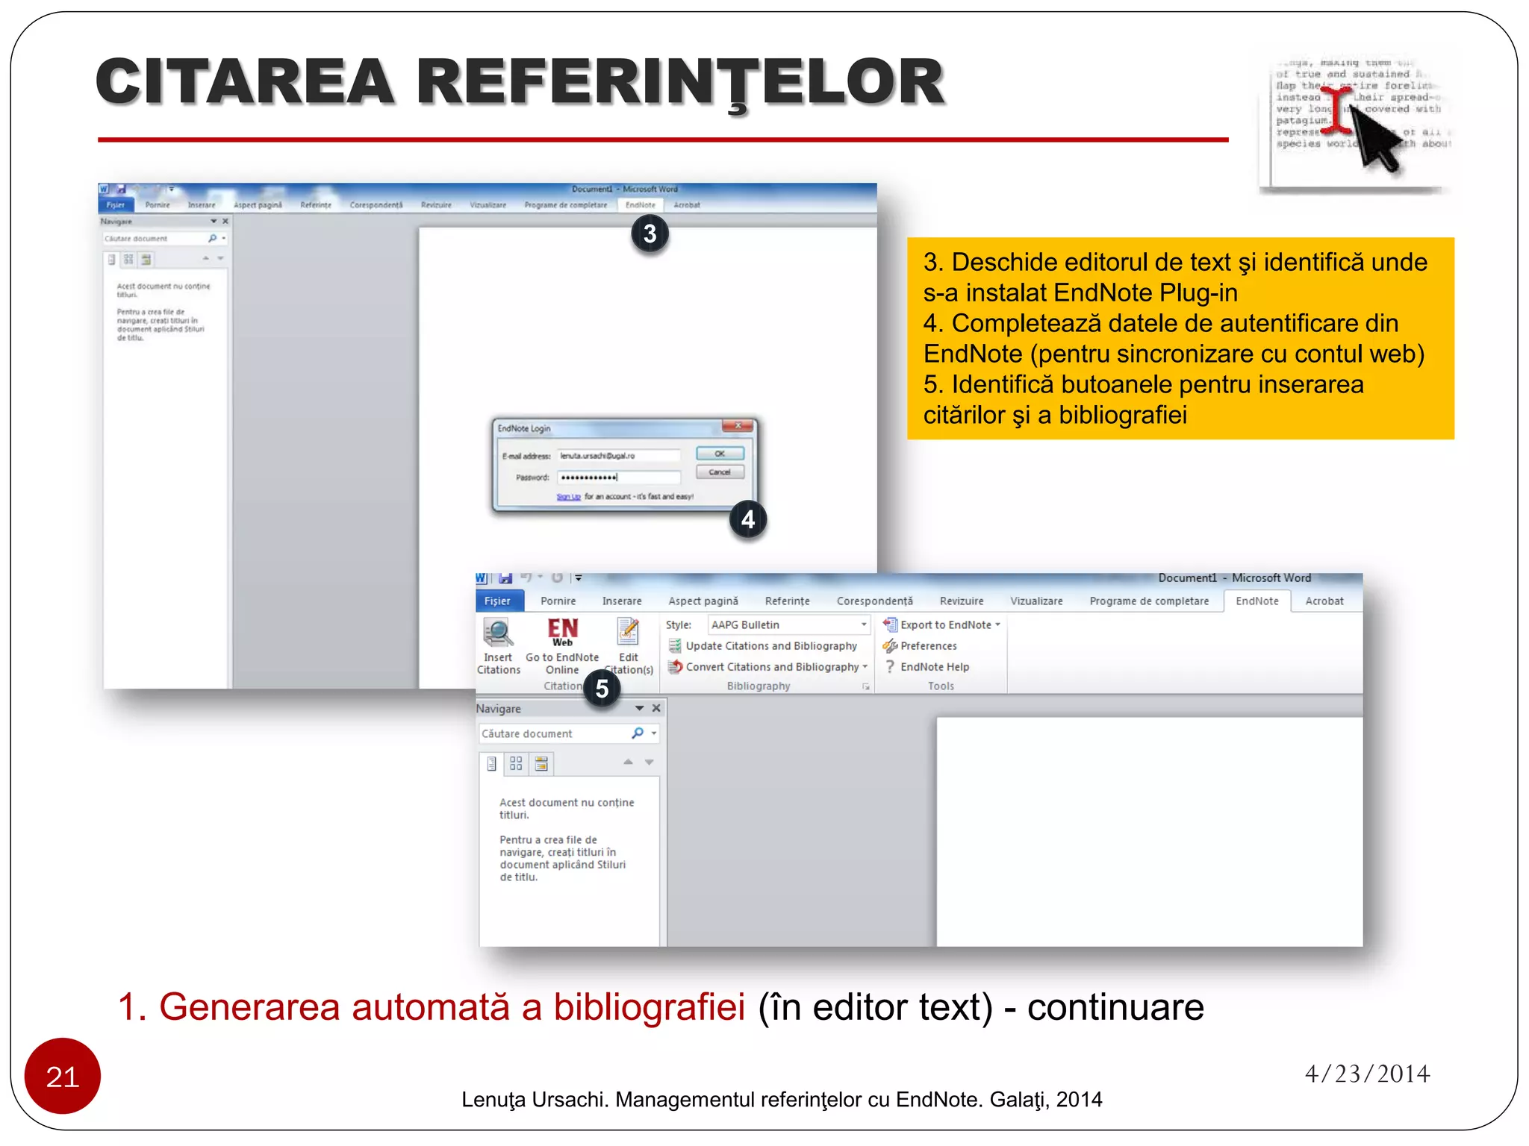Open EndNote Preferences
Screen dimensions: 1529x1146
tap(927, 646)
